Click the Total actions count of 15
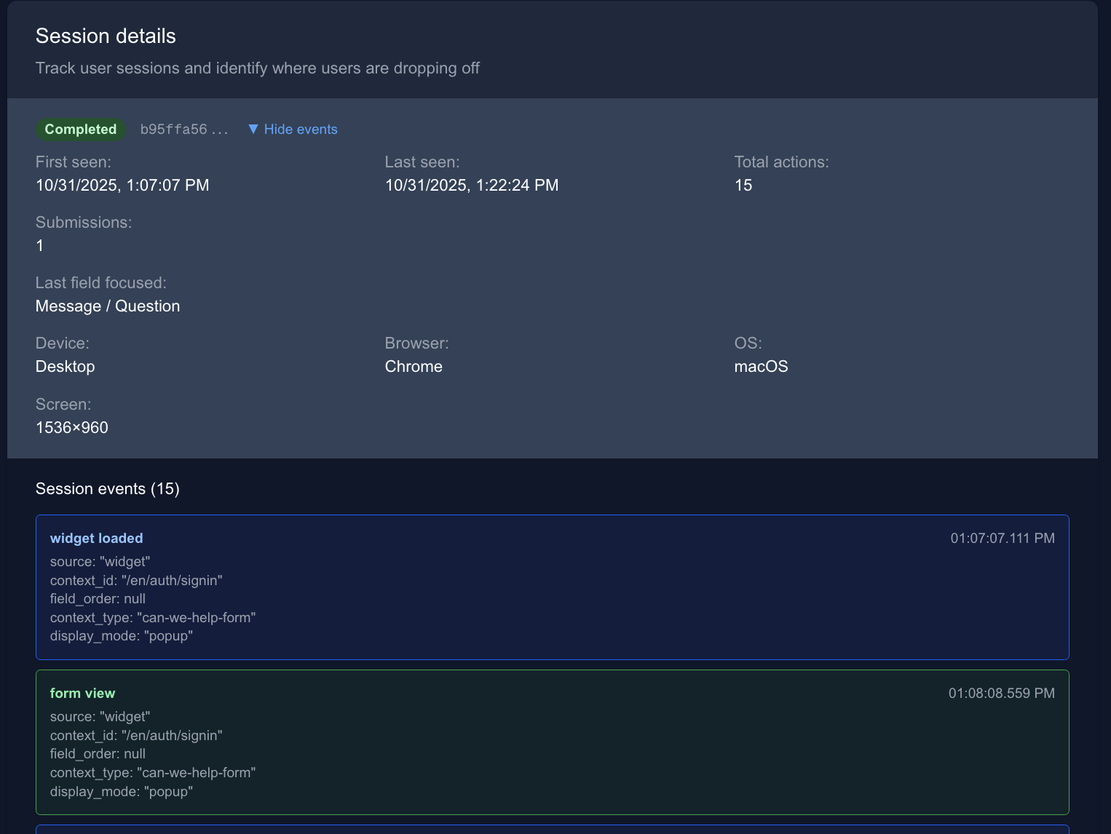 (743, 186)
